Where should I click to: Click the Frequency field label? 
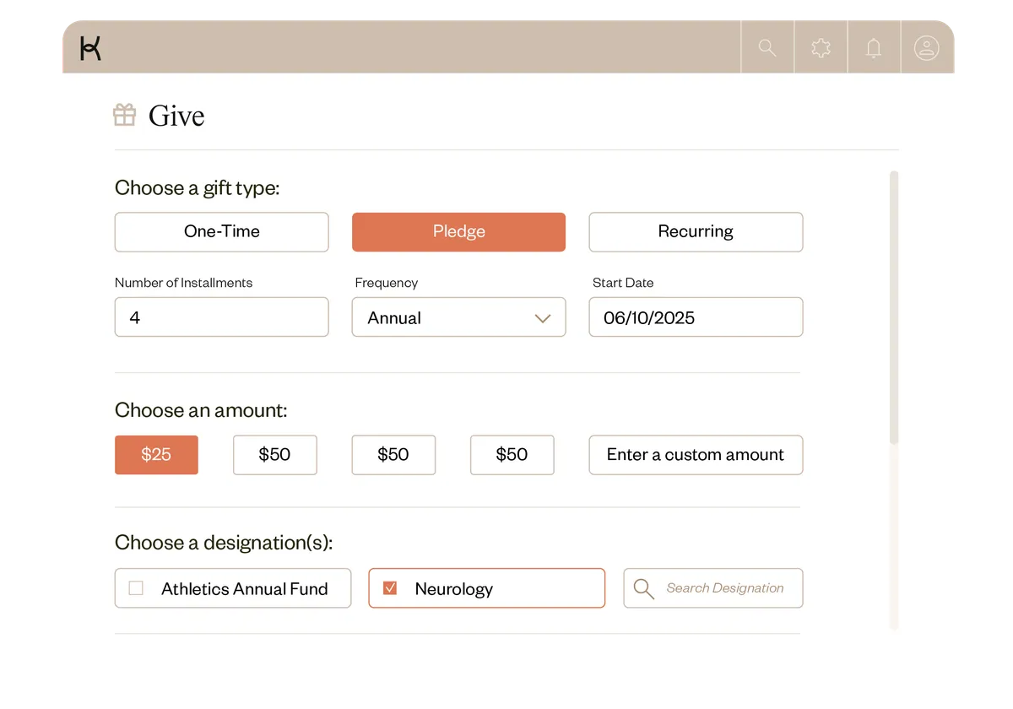(387, 283)
